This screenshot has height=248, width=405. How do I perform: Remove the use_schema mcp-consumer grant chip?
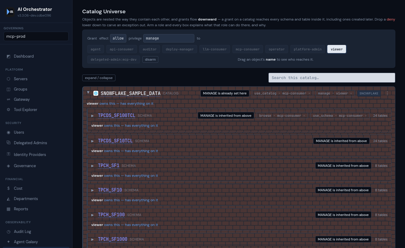pos(366,116)
